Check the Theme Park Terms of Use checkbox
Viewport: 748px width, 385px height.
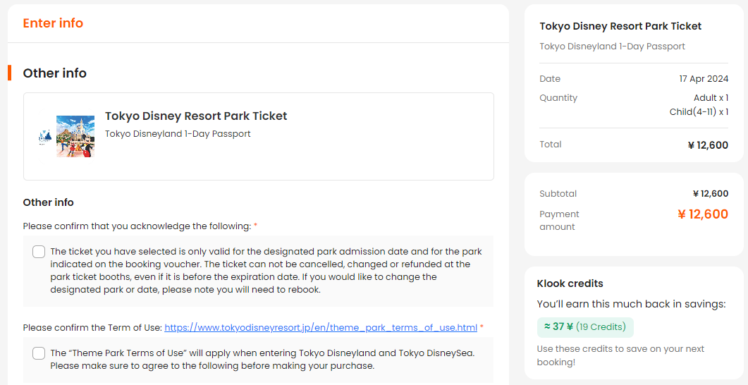[x=39, y=353]
